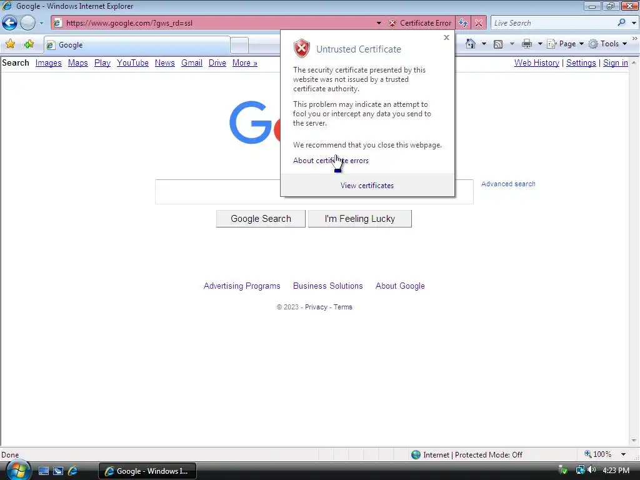Expand the Home button dropdown arrow

(484, 44)
